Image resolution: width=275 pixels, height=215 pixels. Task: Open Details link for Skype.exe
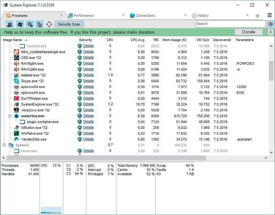(x=89, y=81)
